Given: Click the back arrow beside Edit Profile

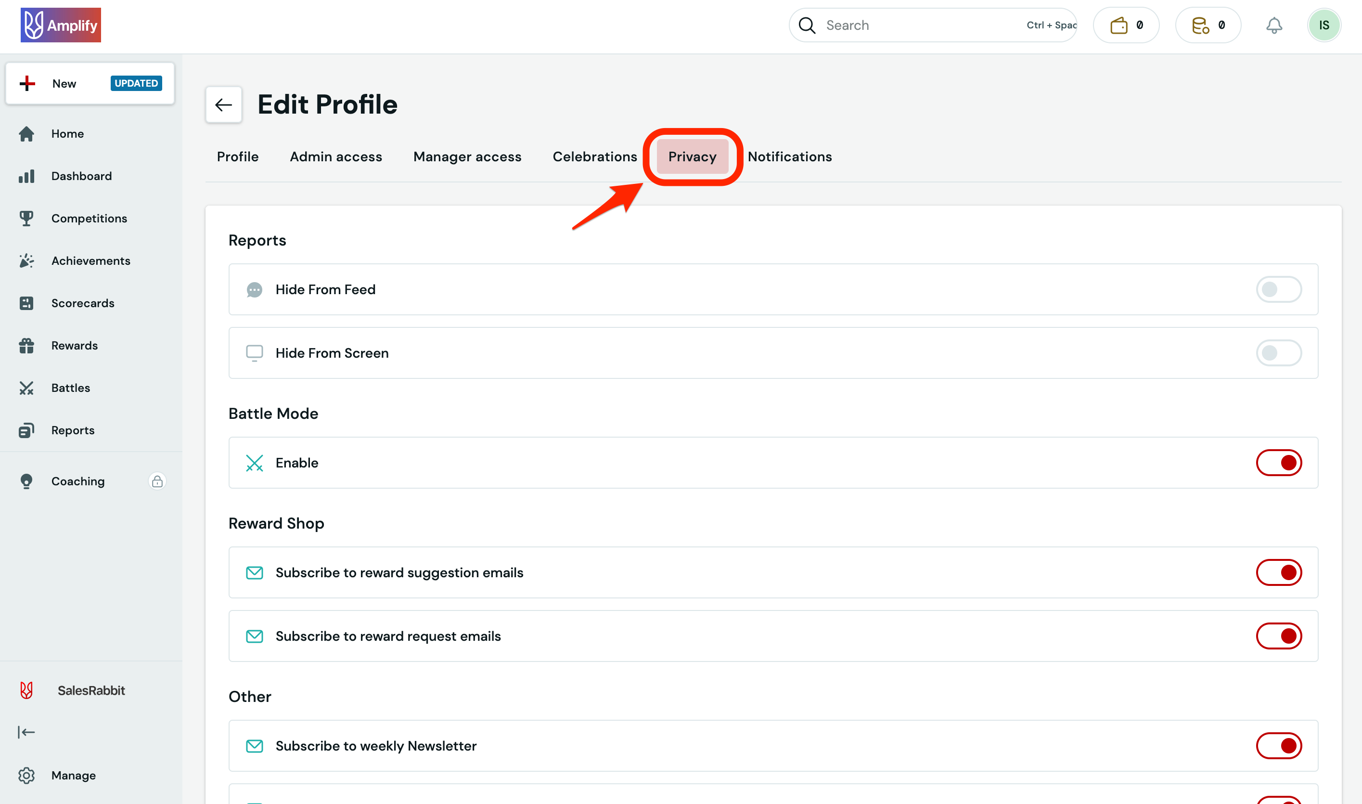Looking at the screenshot, I should 223,104.
